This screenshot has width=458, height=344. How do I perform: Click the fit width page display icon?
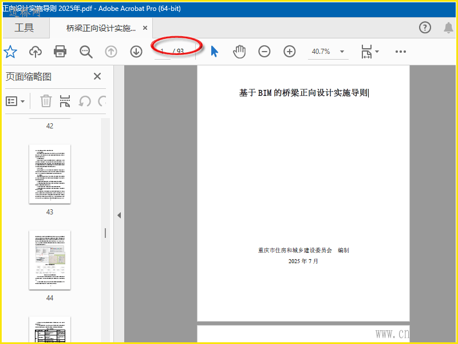coord(366,52)
